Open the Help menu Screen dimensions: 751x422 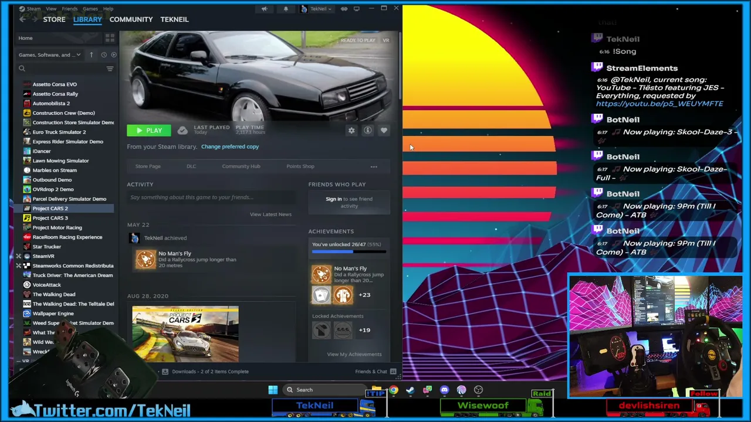(108, 9)
